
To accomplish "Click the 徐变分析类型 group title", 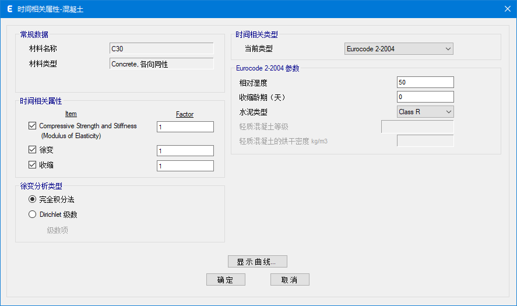I will coord(41,186).
